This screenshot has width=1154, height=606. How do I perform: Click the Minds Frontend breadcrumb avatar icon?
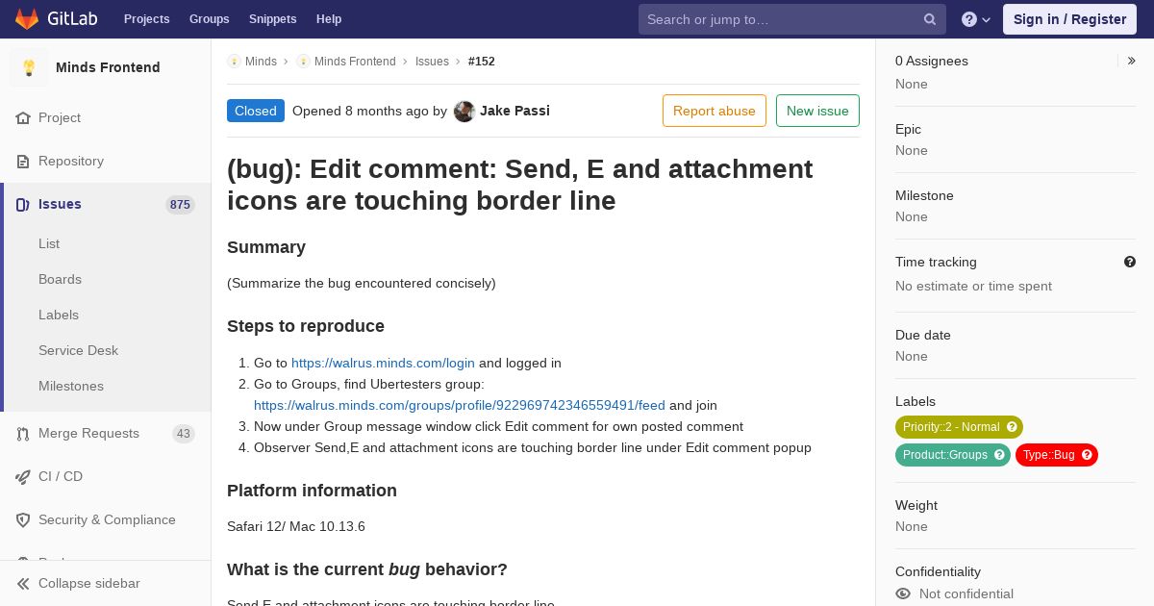click(x=303, y=62)
